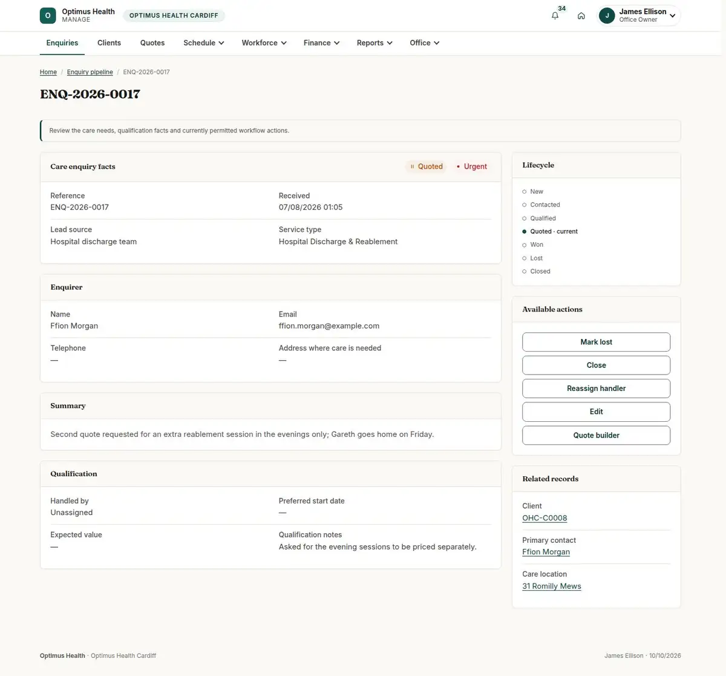Open the notifications bell icon
The height and width of the screenshot is (676, 726).
pyautogui.click(x=555, y=16)
